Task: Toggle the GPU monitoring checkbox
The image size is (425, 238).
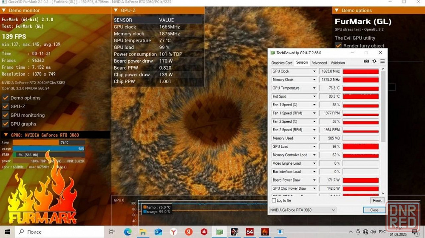Action: pos(6,115)
